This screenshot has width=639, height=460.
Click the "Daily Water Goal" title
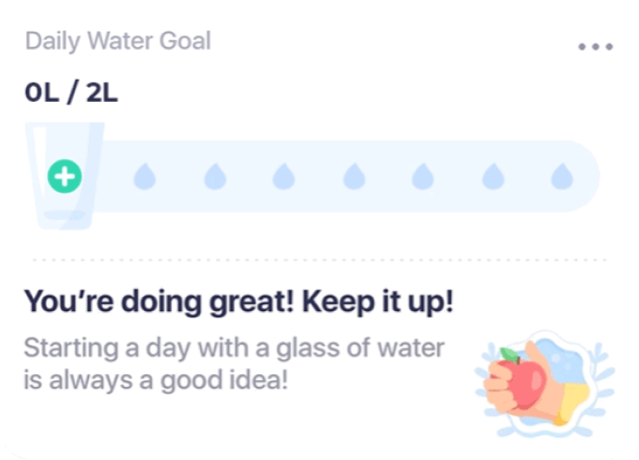[118, 42]
